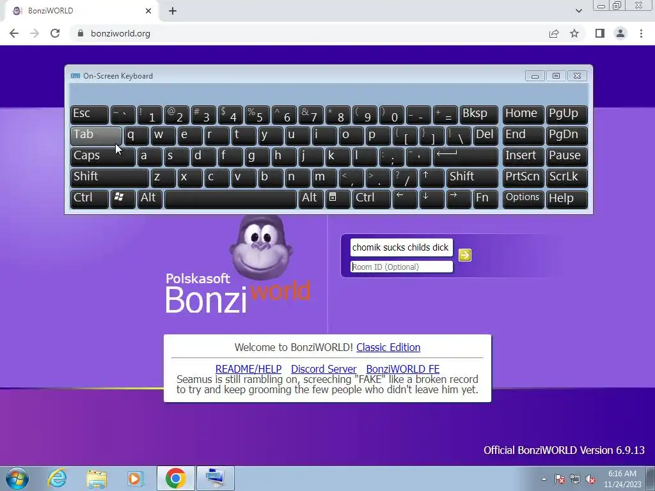
Task: Open the Classic Edition link
Action: coord(388,347)
